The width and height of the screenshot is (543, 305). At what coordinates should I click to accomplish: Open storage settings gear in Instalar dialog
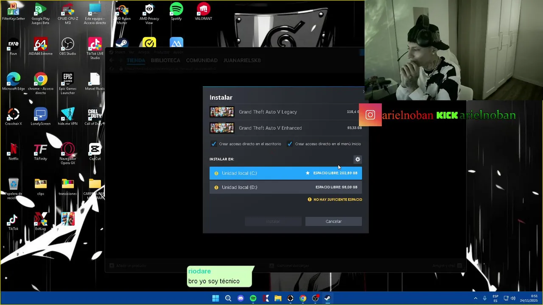pos(358,159)
